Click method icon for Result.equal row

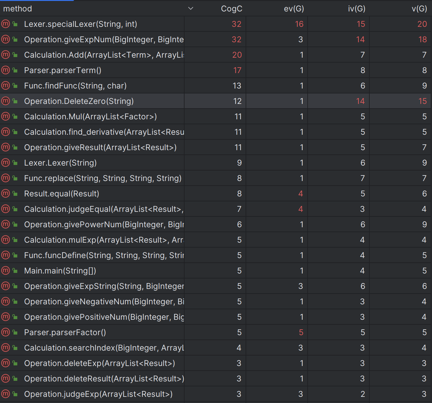[6, 193]
